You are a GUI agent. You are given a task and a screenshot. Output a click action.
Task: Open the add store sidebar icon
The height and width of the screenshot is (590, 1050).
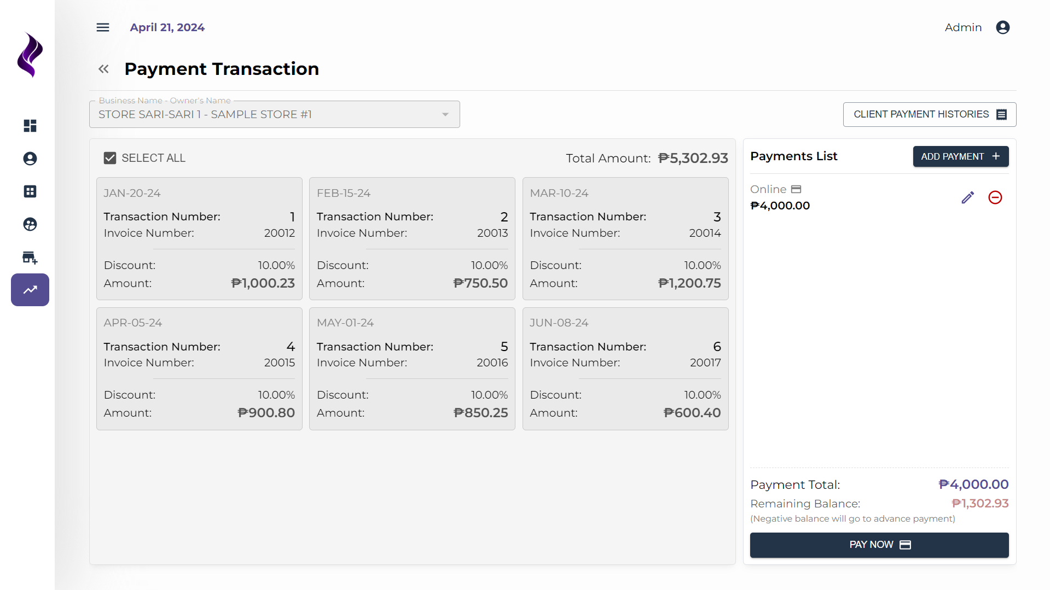30,257
